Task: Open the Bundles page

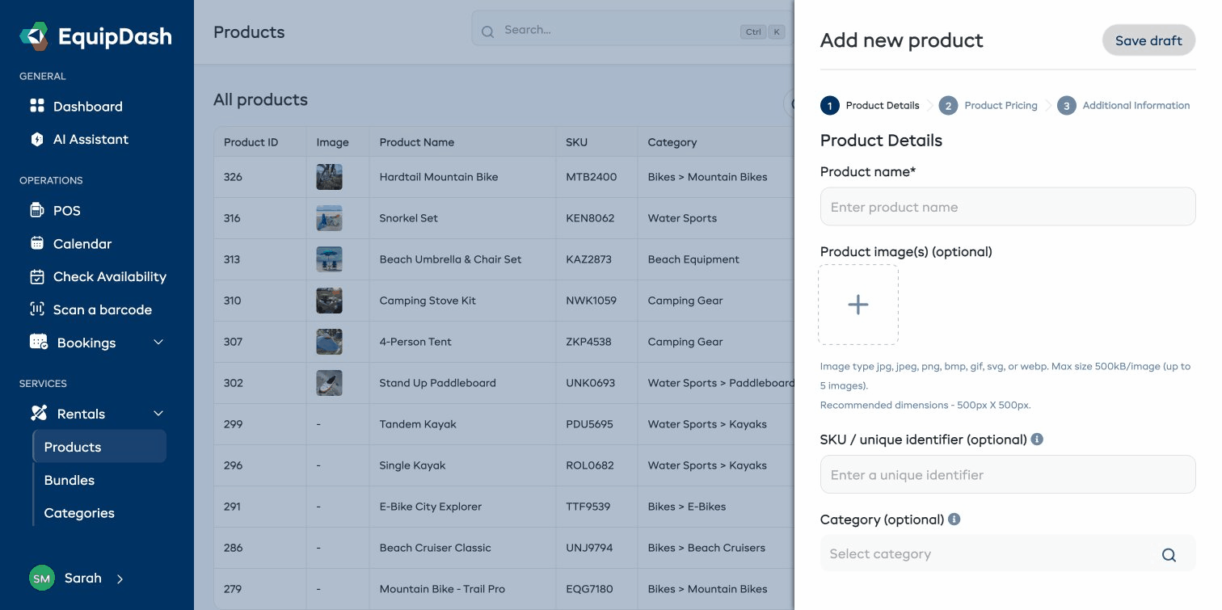Action: tap(69, 480)
